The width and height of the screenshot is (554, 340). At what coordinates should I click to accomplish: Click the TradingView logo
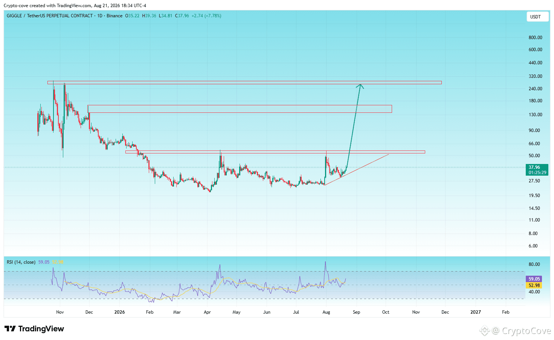pyautogui.click(x=34, y=329)
